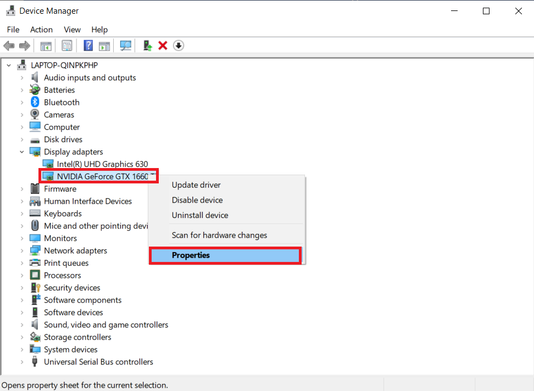Image resolution: width=534 pixels, height=391 pixels.
Task: Expand the Network adapters category
Action: point(22,251)
